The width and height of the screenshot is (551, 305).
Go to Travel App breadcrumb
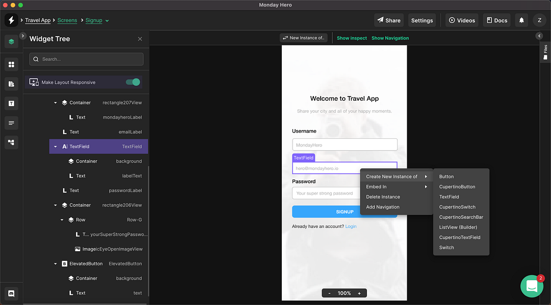click(x=38, y=20)
